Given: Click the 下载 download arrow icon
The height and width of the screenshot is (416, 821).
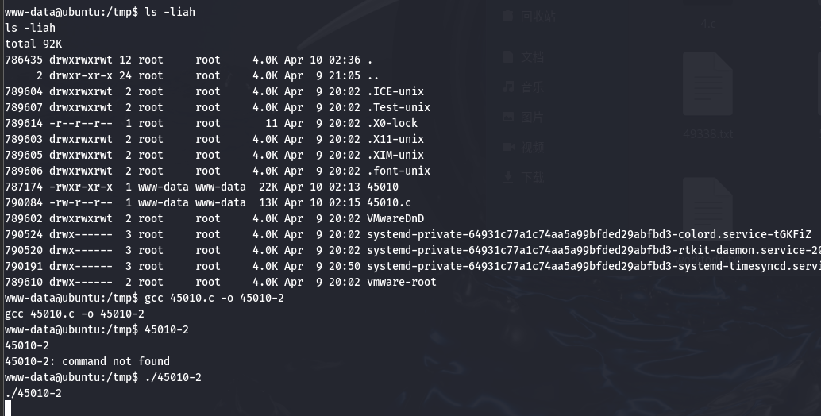Looking at the screenshot, I should tap(507, 177).
